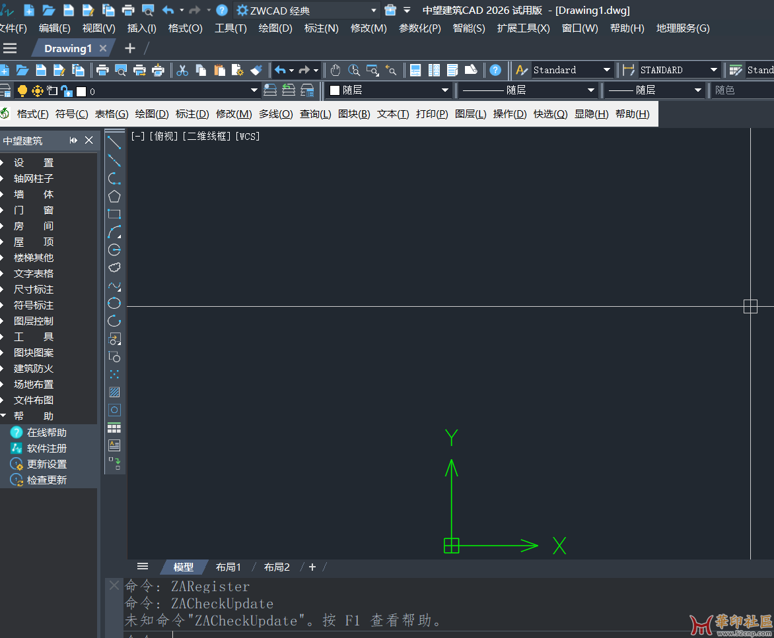Close the command line window
This screenshot has height=638, width=774.
pyautogui.click(x=114, y=585)
